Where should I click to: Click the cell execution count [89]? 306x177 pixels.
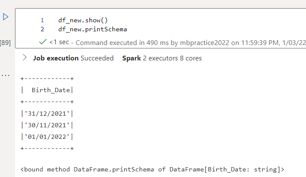click(x=5, y=42)
